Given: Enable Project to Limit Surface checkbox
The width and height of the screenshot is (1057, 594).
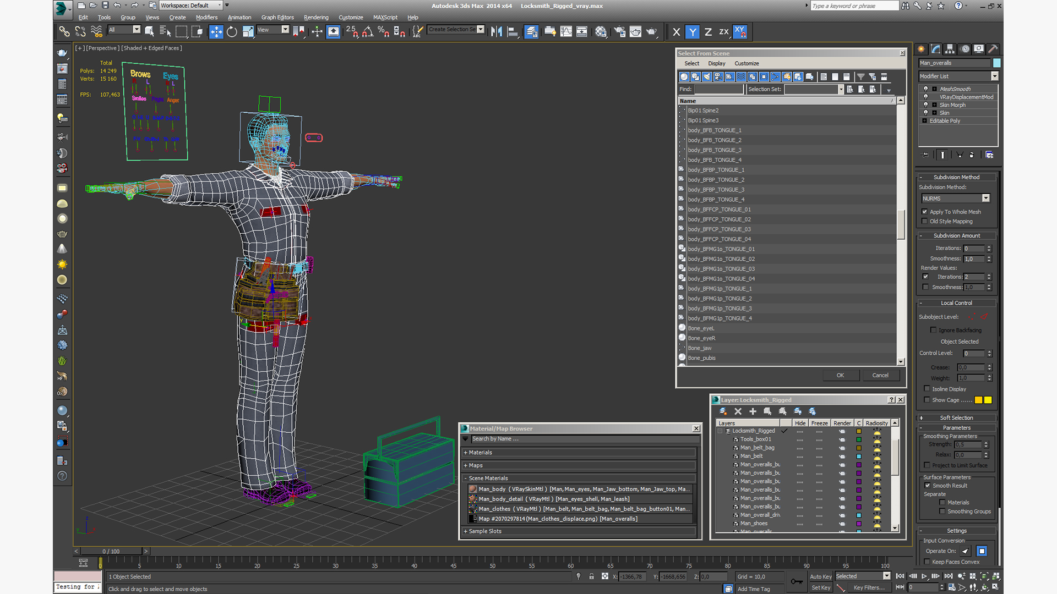Looking at the screenshot, I should (x=927, y=465).
